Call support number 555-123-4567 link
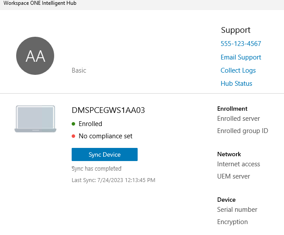Image resolution: width=284 pixels, height=235 pixels. tap(241, 44)
